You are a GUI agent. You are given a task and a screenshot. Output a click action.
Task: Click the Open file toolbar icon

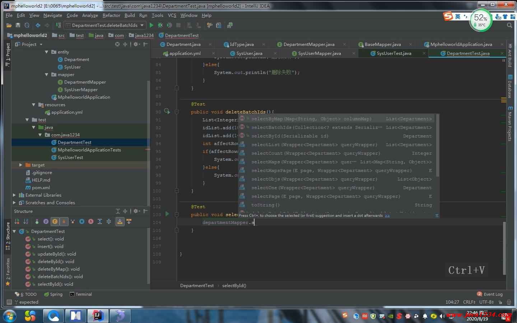point(9,25)
